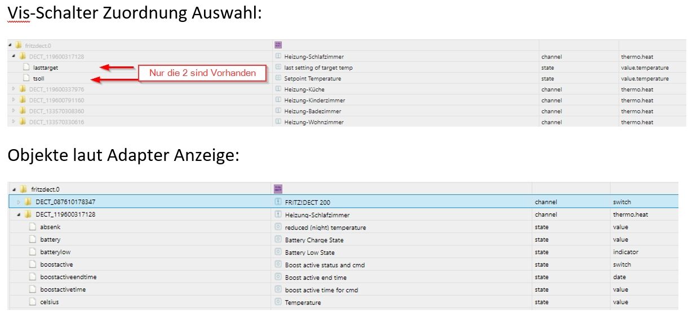Click the state icon before Battery Charge State
Image resolution: width=688 pixels, height=314 pixels.
click(277, 240)
